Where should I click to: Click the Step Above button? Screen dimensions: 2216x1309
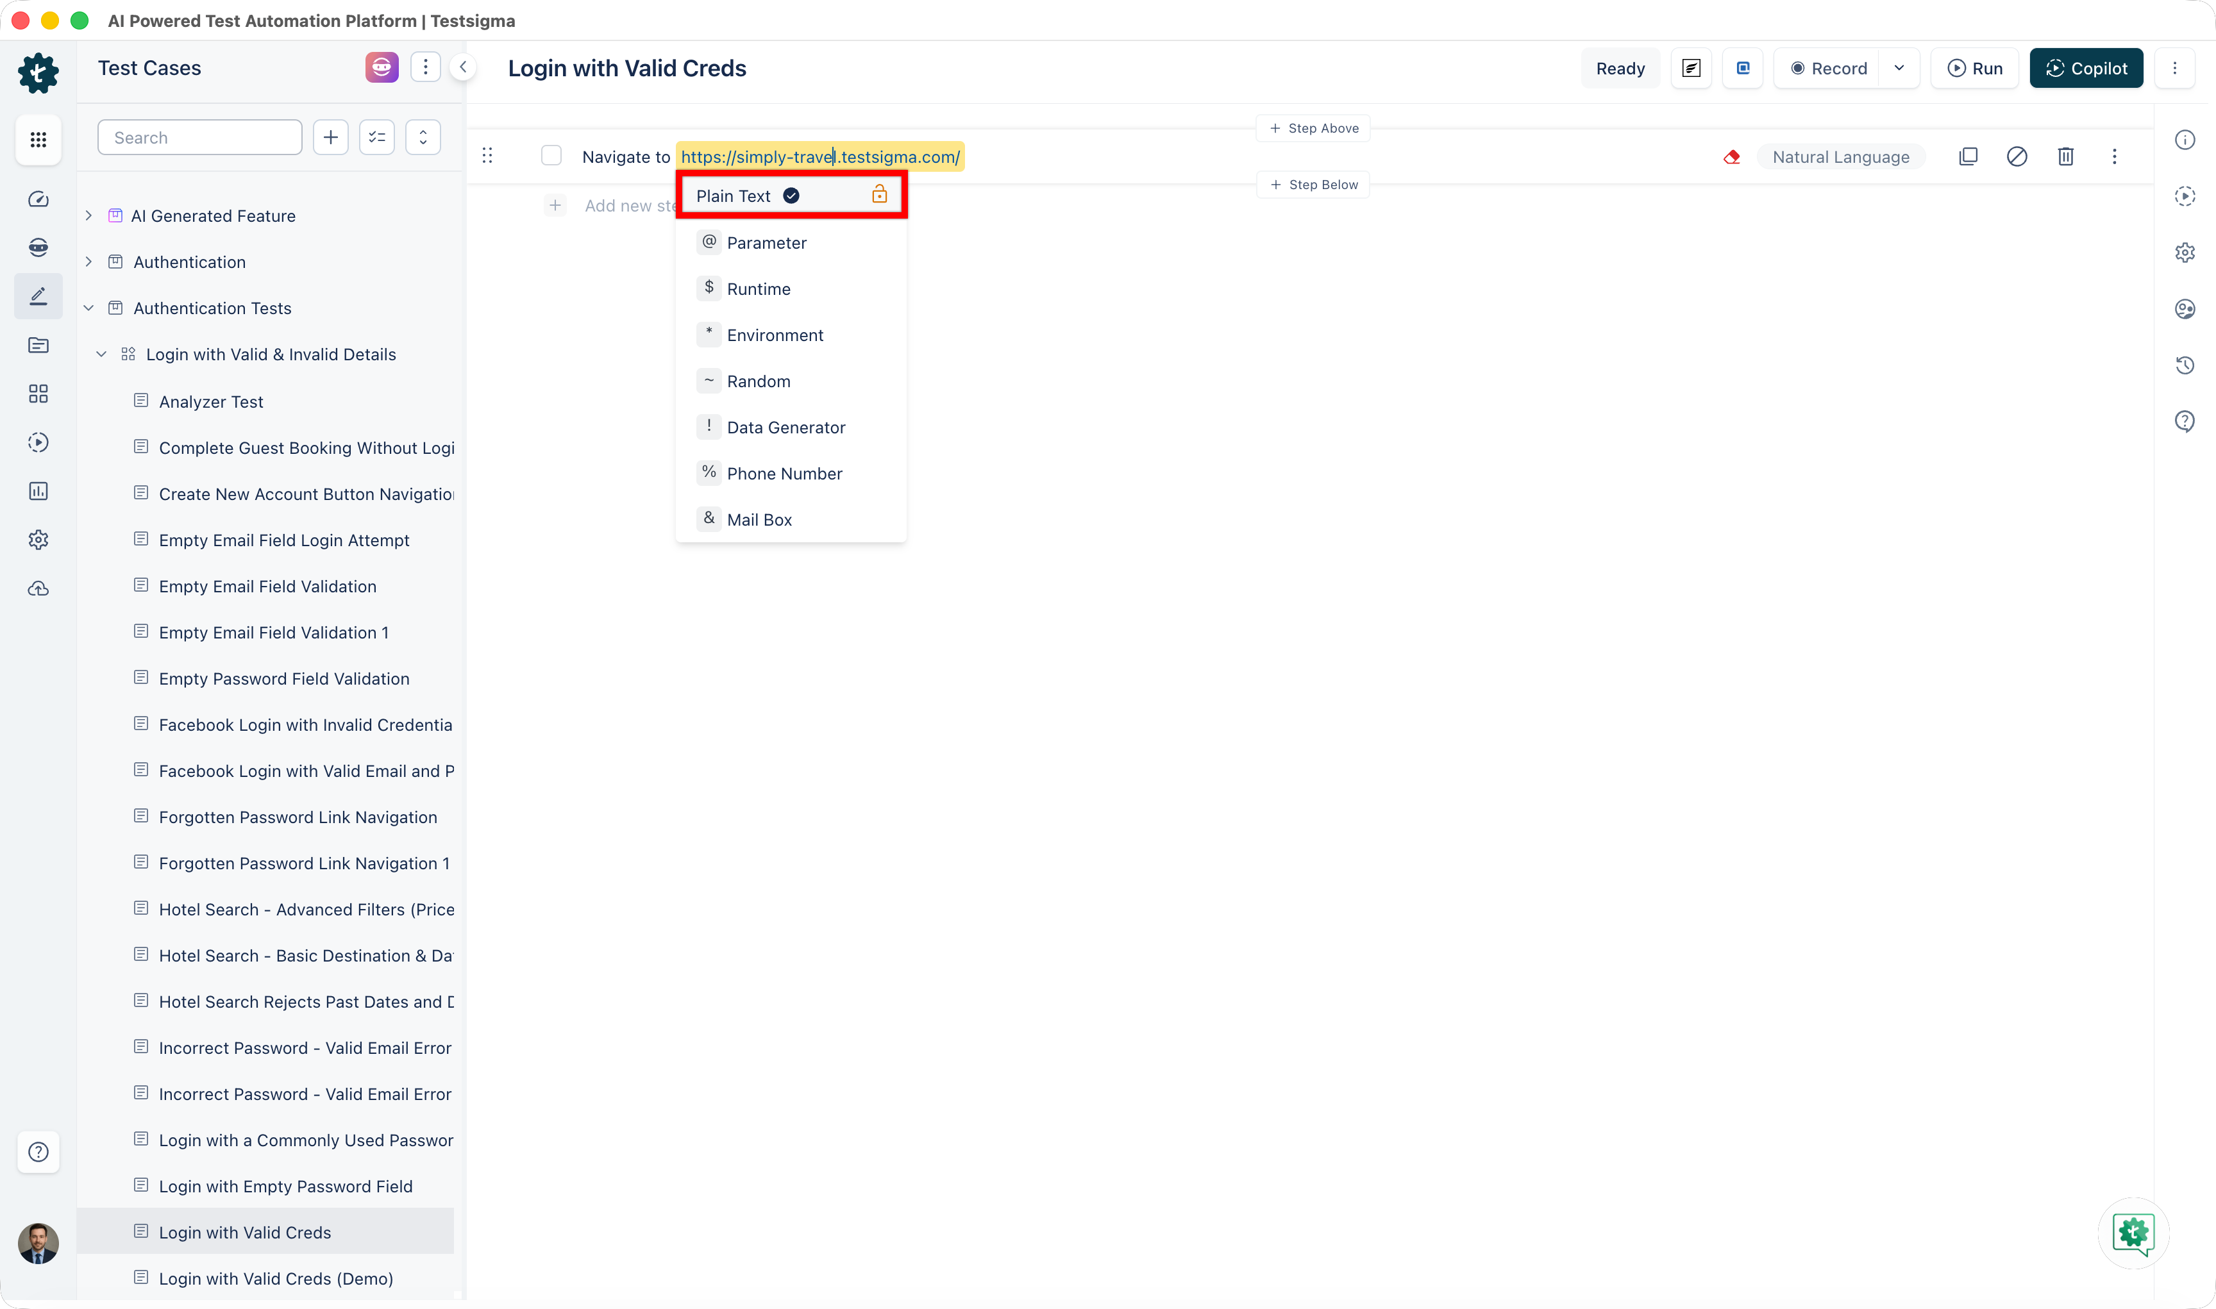[x=1313, y=127]
